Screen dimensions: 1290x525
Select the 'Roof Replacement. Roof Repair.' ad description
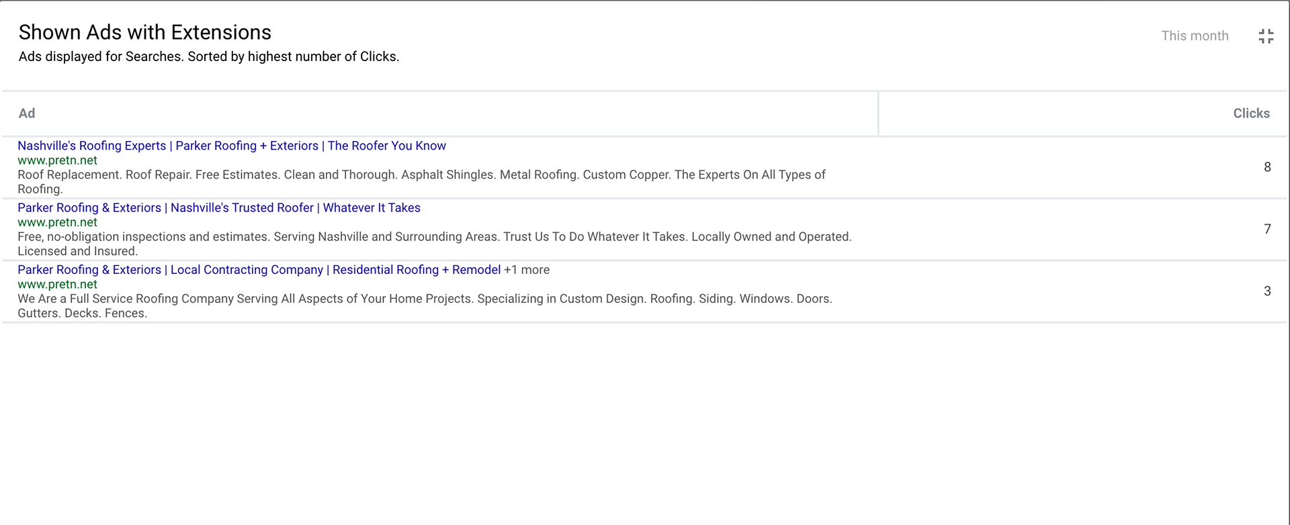tap(421, 182)
